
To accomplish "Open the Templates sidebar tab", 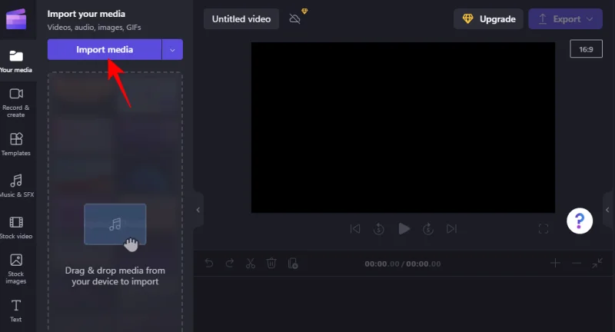I will coord(16,144).
